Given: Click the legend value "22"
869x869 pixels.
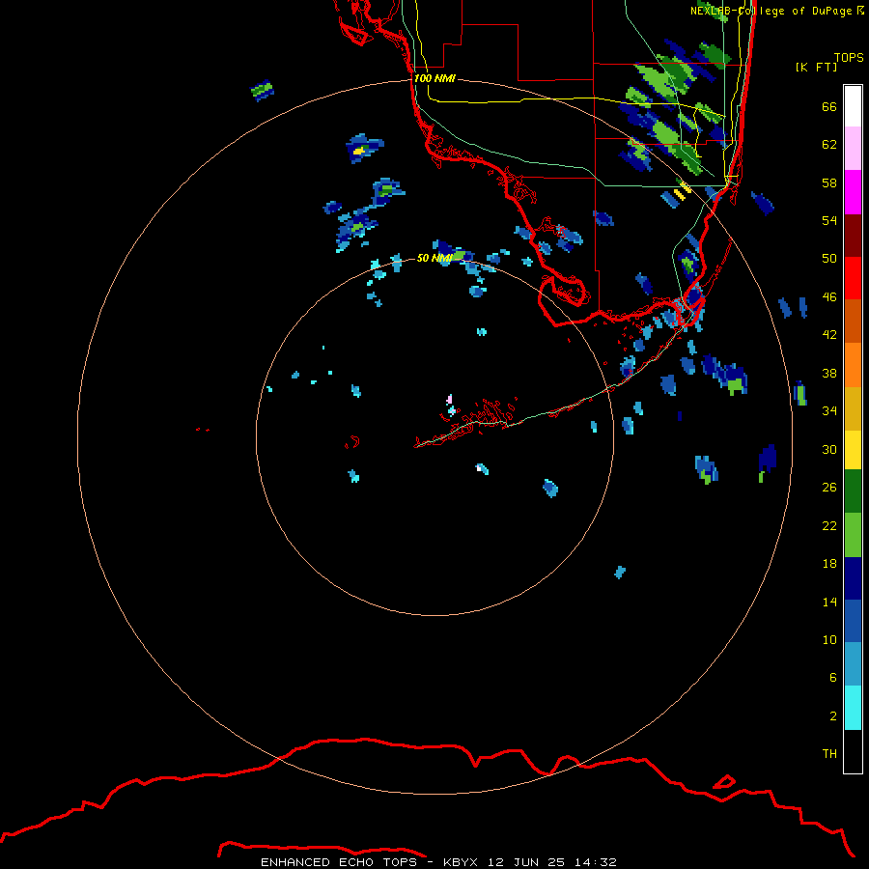Looking at the screenshot, I should (829, 525).
